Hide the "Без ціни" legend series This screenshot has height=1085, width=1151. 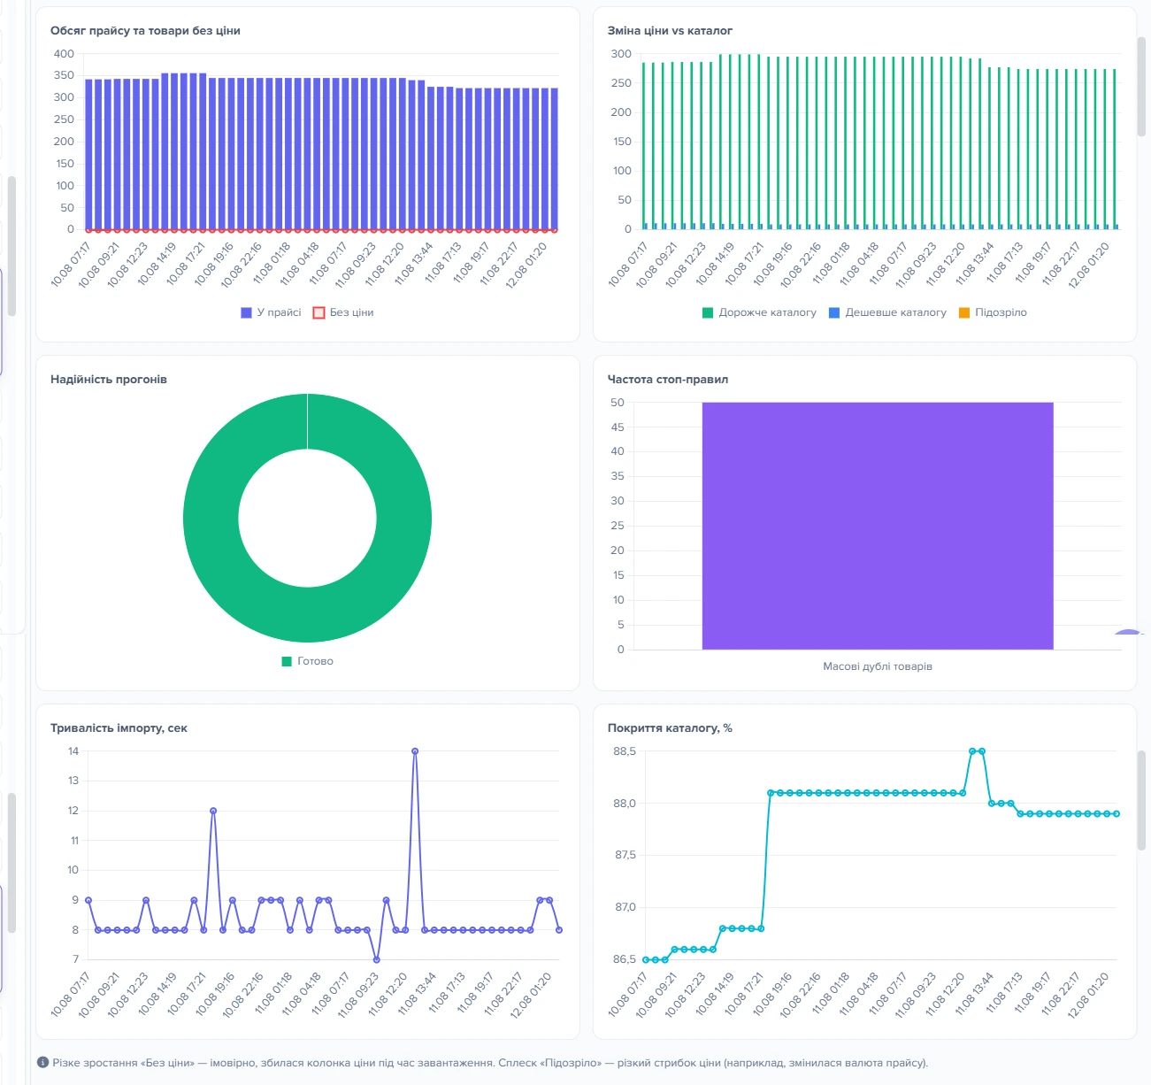point(343,312)
